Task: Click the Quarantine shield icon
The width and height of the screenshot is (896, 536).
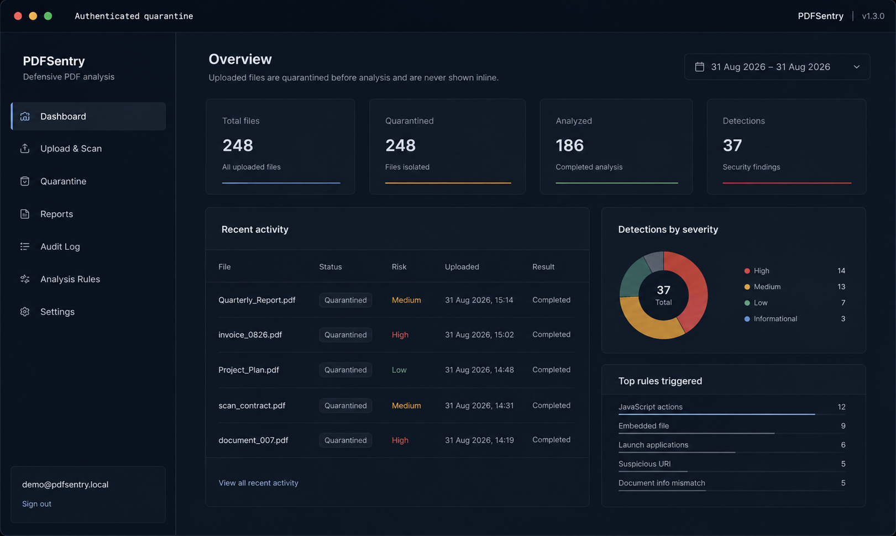Action: click(x=25, y=181)
